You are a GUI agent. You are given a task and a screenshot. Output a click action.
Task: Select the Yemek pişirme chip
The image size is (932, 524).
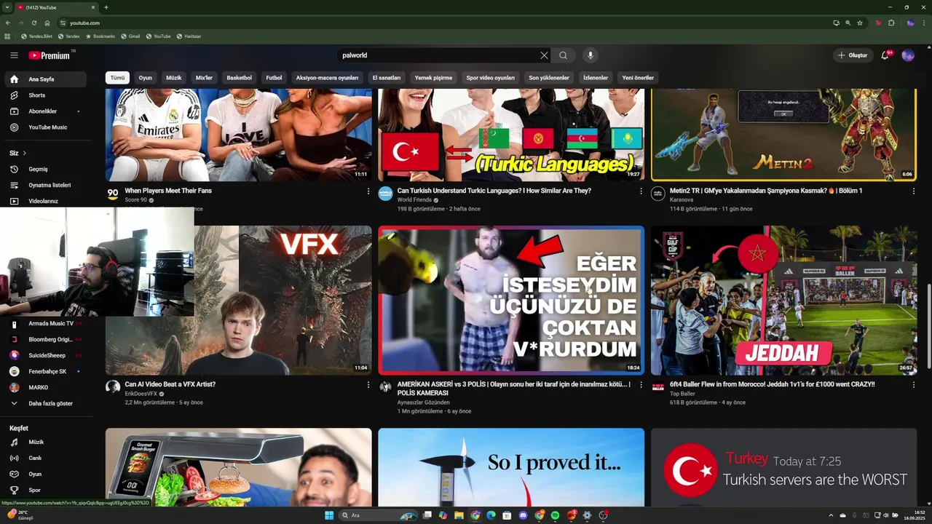[x=433, y=78]
